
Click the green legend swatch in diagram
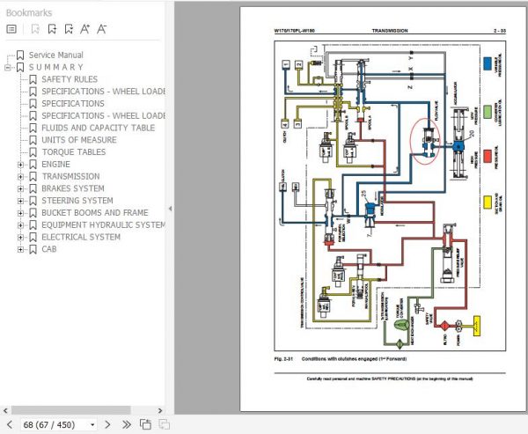pos(488,112)
